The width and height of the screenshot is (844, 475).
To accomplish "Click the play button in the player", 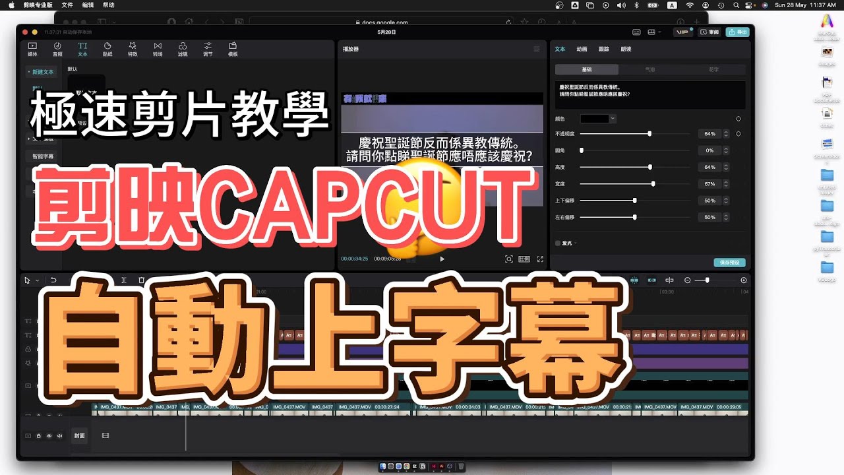I will tap(442, 259).
